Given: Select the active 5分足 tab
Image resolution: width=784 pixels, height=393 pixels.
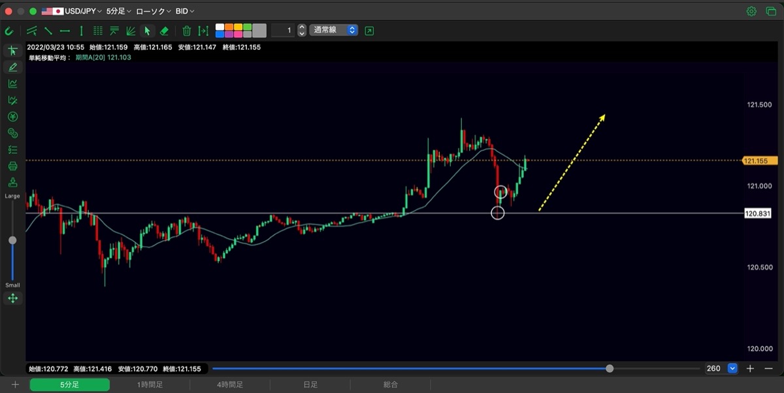Looking at the screenshot, I should point(69,385).
